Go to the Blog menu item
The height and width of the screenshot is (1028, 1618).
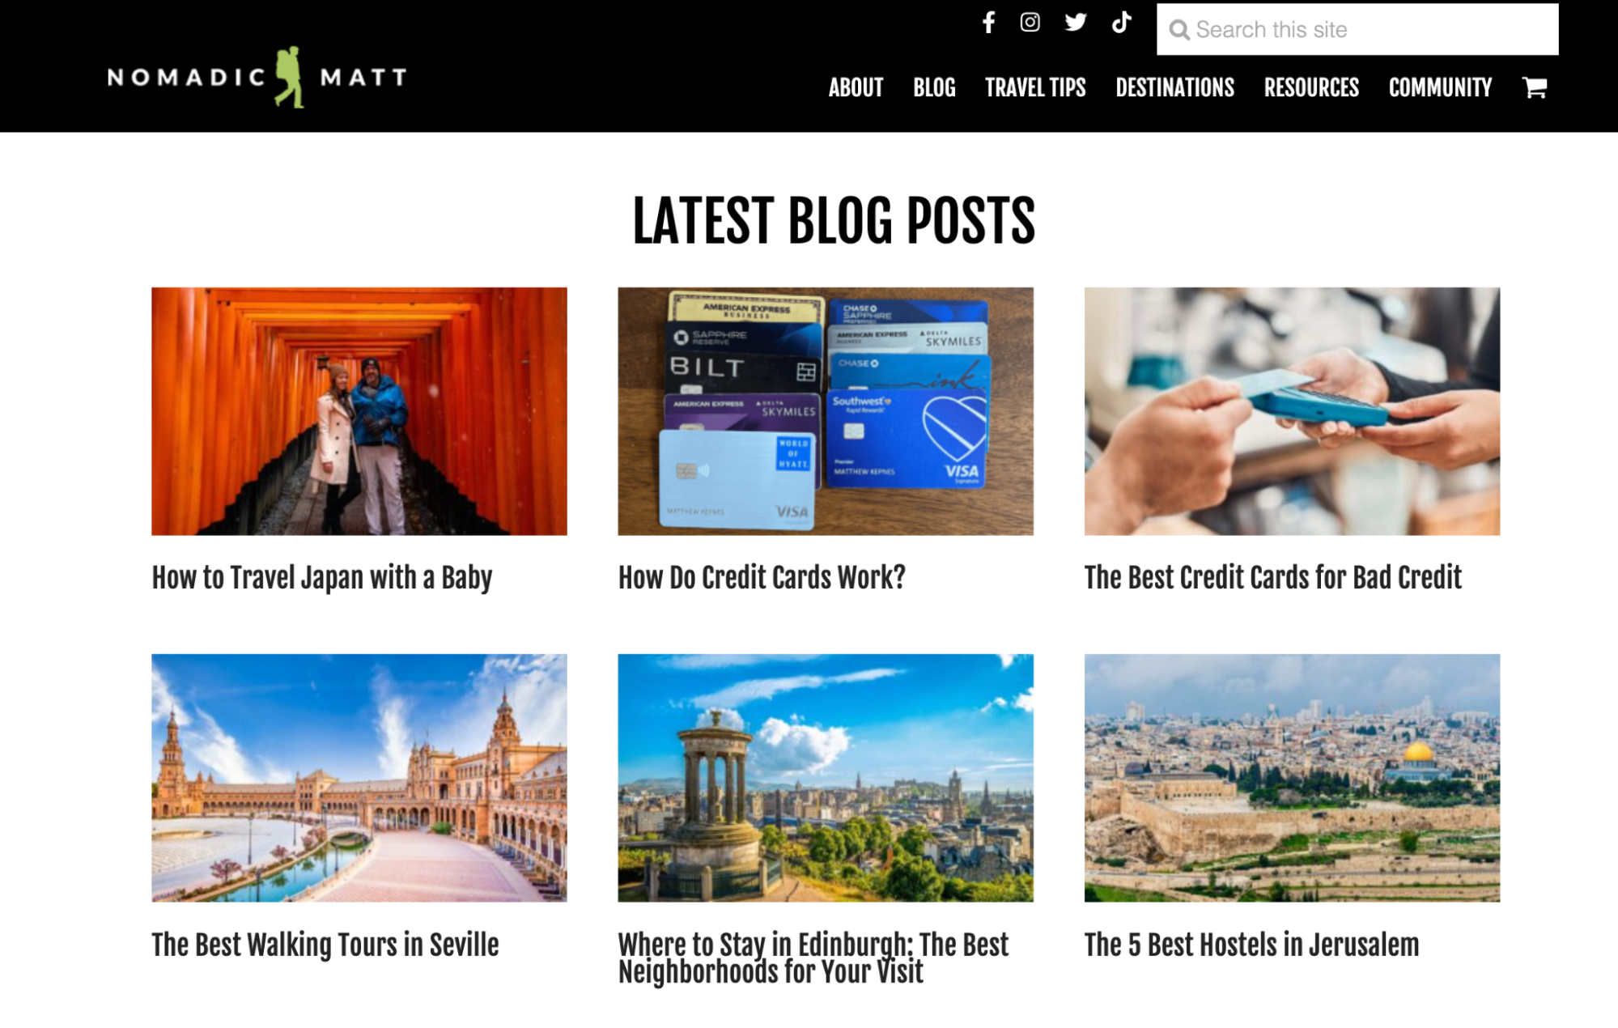[934, 87]
